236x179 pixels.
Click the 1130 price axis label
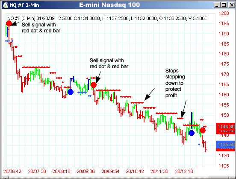[224, 156]
